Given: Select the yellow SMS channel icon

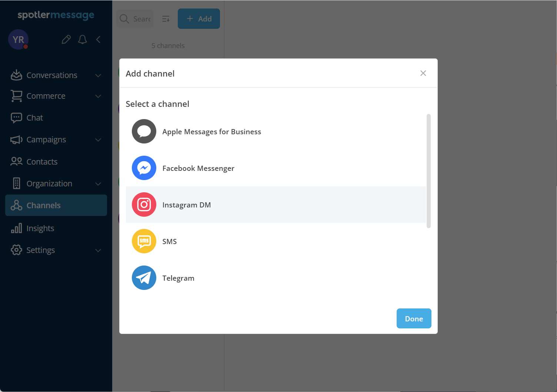Looking at the screenshot, I should [x=144, y=241].
